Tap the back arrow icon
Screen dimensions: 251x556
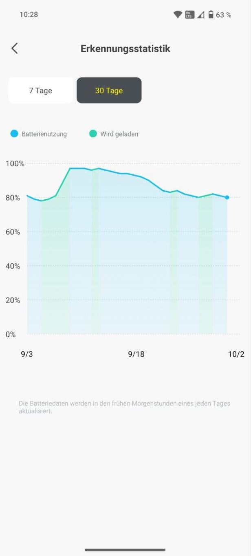coord(15,49)
